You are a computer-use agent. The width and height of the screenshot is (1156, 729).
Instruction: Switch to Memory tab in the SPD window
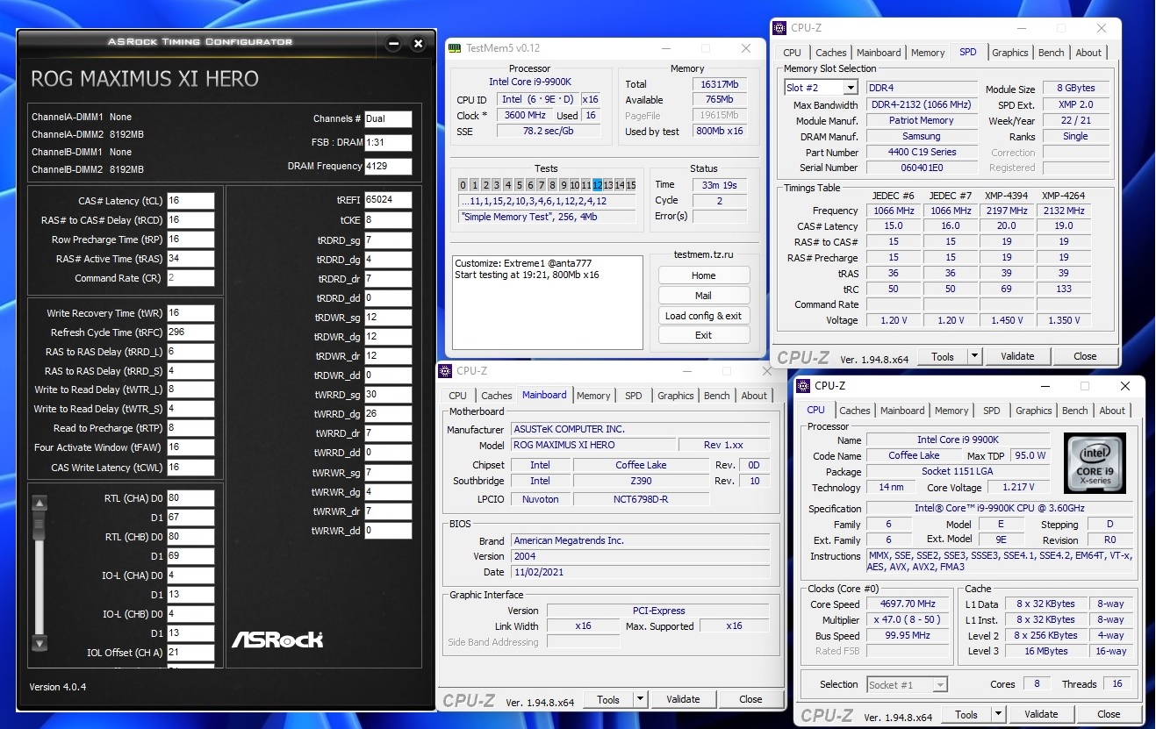click(x=928, y=53)
